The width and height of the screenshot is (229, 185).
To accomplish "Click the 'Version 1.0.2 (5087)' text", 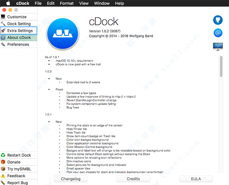I will tap(105, 31).
